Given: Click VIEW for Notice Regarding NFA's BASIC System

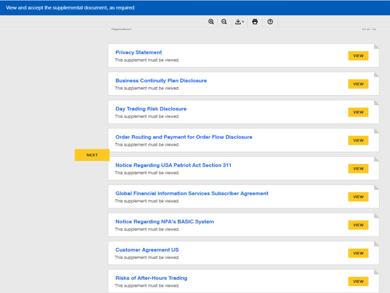Looking at the screenshot, I should click(x=358, y=225).
